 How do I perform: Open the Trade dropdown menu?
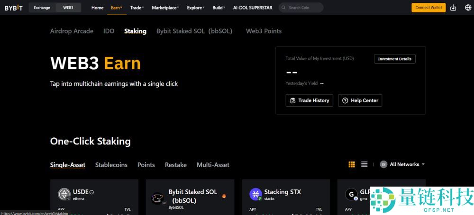point(137,8)
